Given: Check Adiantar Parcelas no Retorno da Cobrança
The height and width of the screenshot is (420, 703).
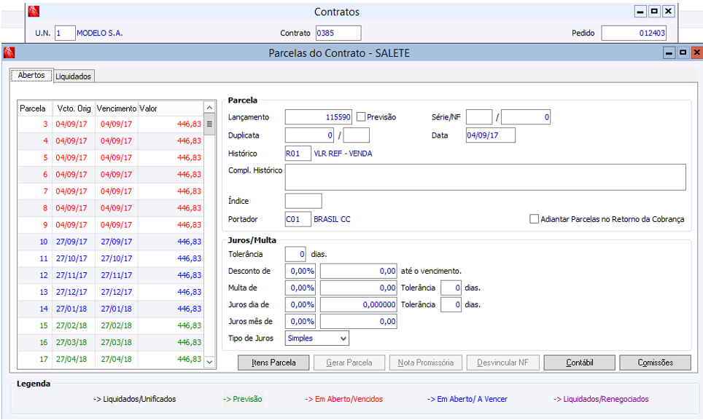Looking at the screenshot, I should pyautogui.click(x=535, y=219).
